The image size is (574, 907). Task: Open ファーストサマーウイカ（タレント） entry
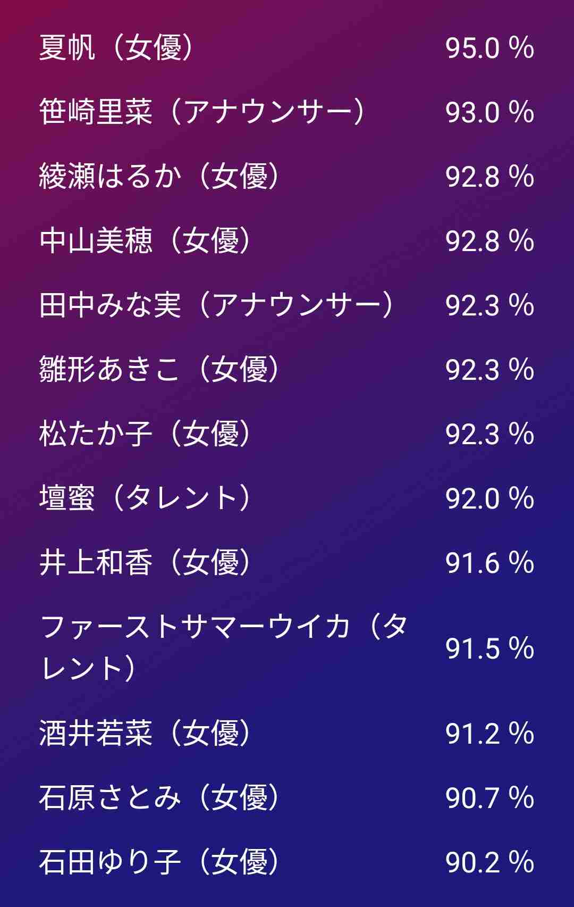tap(224, 648)
